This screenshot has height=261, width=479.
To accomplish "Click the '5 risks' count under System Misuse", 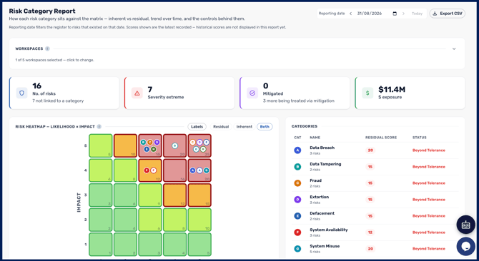I will pyautogui.click(x=315, y=252).
